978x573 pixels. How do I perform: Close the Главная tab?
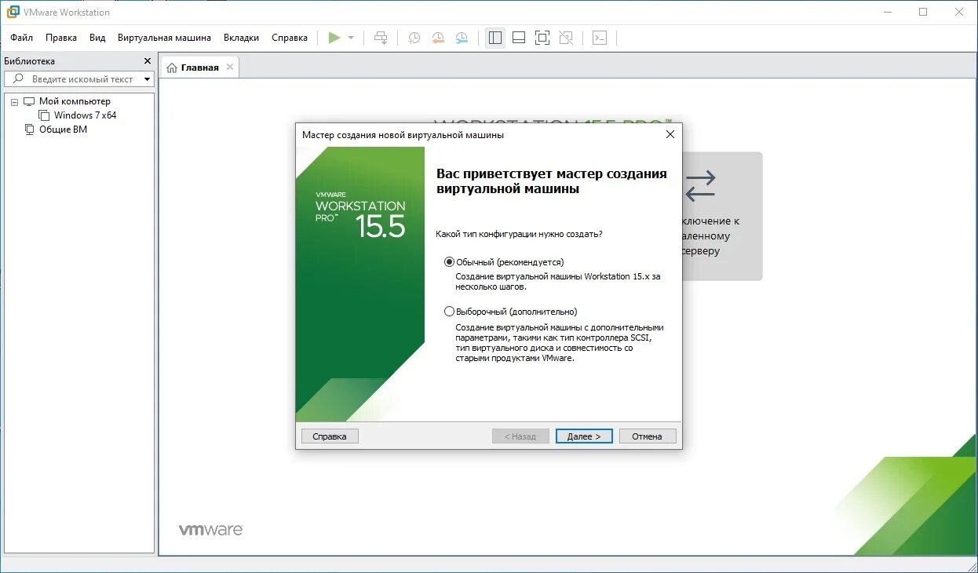click(x=230, y=67)
